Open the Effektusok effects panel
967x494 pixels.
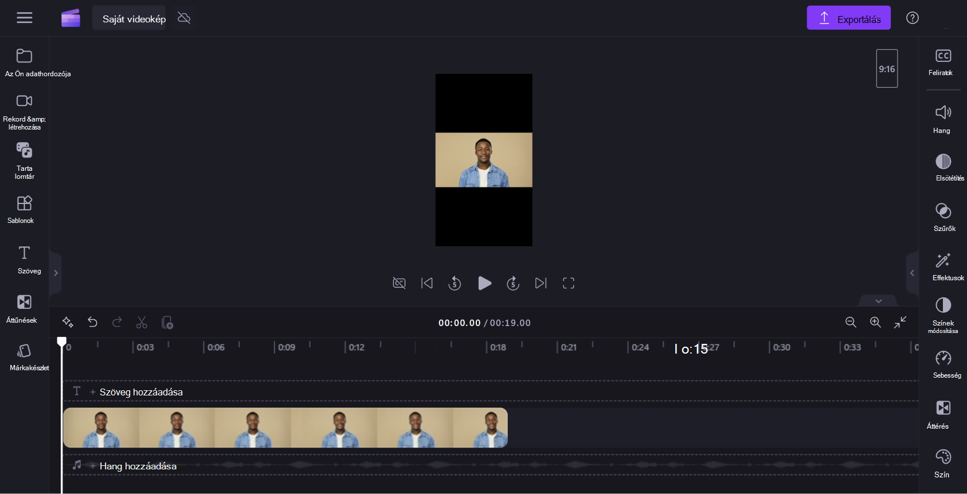point(943,266)
